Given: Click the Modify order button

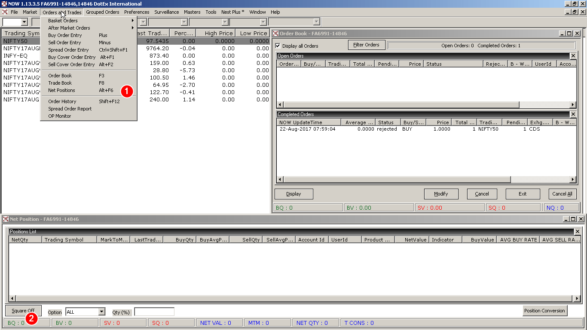Looking at the screenshot, I should 441,194.
